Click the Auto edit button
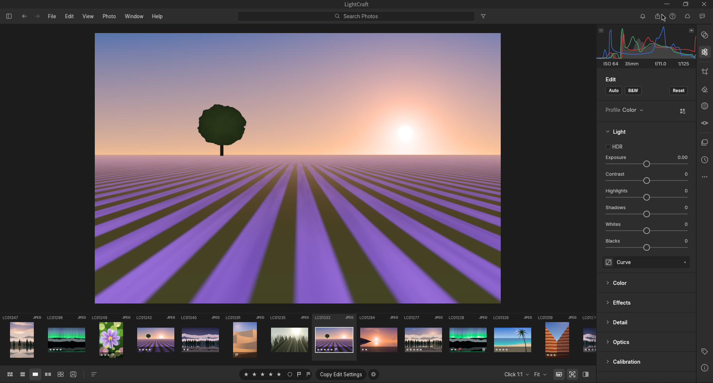The width and height of the screenshot is (713, 383). (x=614, y=91)
